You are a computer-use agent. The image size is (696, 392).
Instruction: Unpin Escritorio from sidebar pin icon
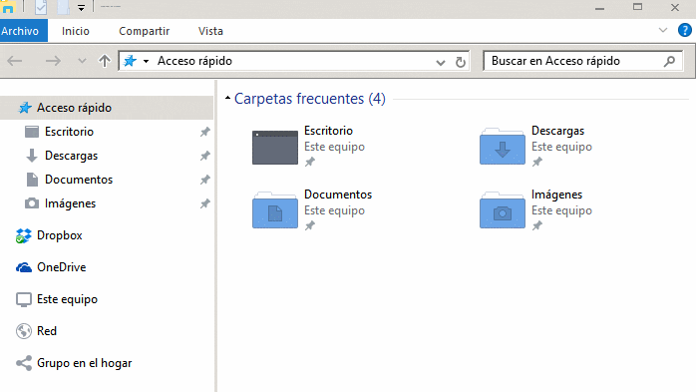pyautogui.click(x=204, y=132)
